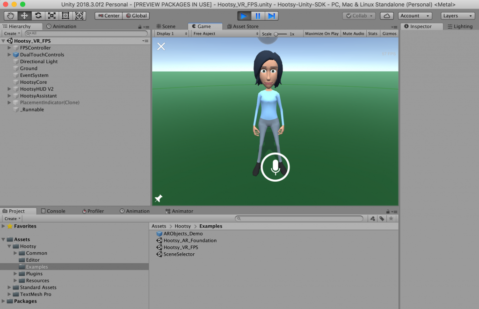Click the pin icon in Game view

click(159, 199)
